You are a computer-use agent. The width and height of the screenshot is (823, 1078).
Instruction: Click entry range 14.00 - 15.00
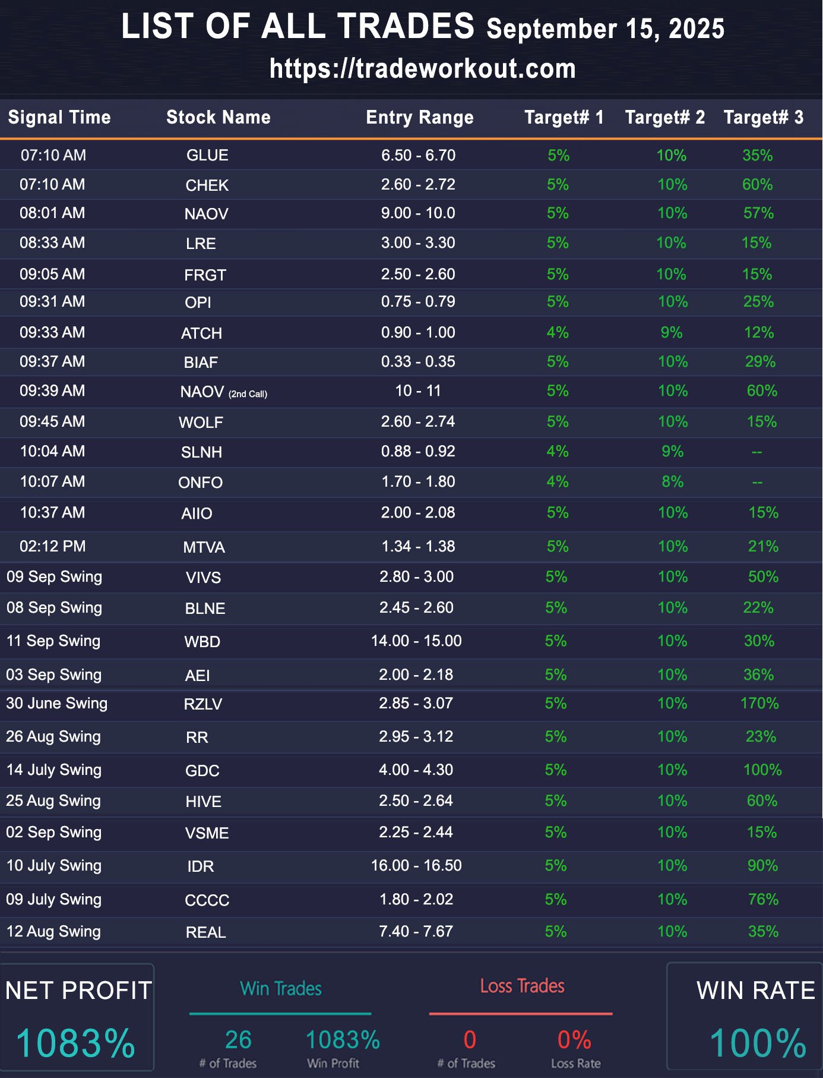416,641
